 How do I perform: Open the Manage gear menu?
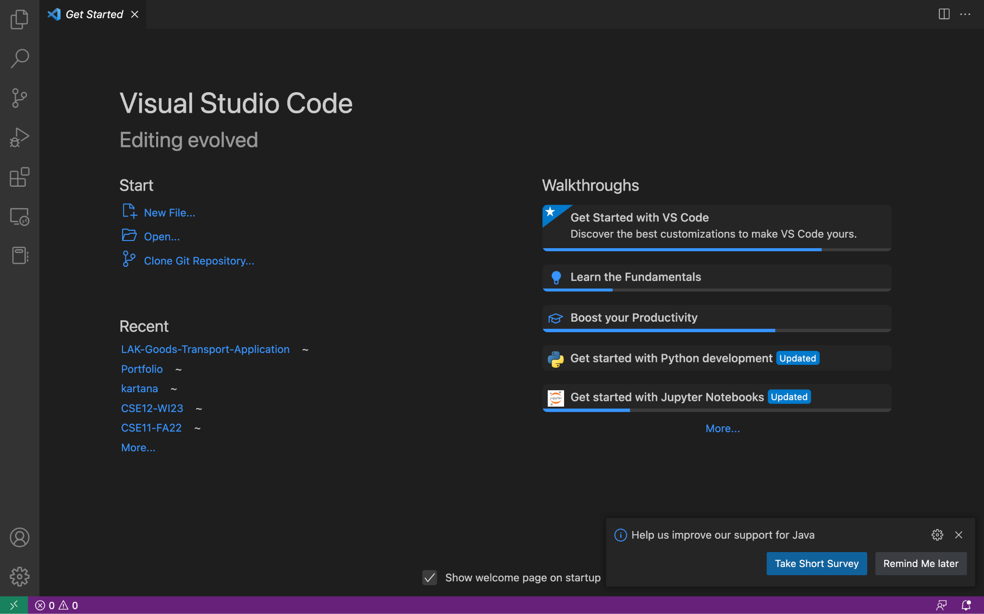[x=19, y=577]
